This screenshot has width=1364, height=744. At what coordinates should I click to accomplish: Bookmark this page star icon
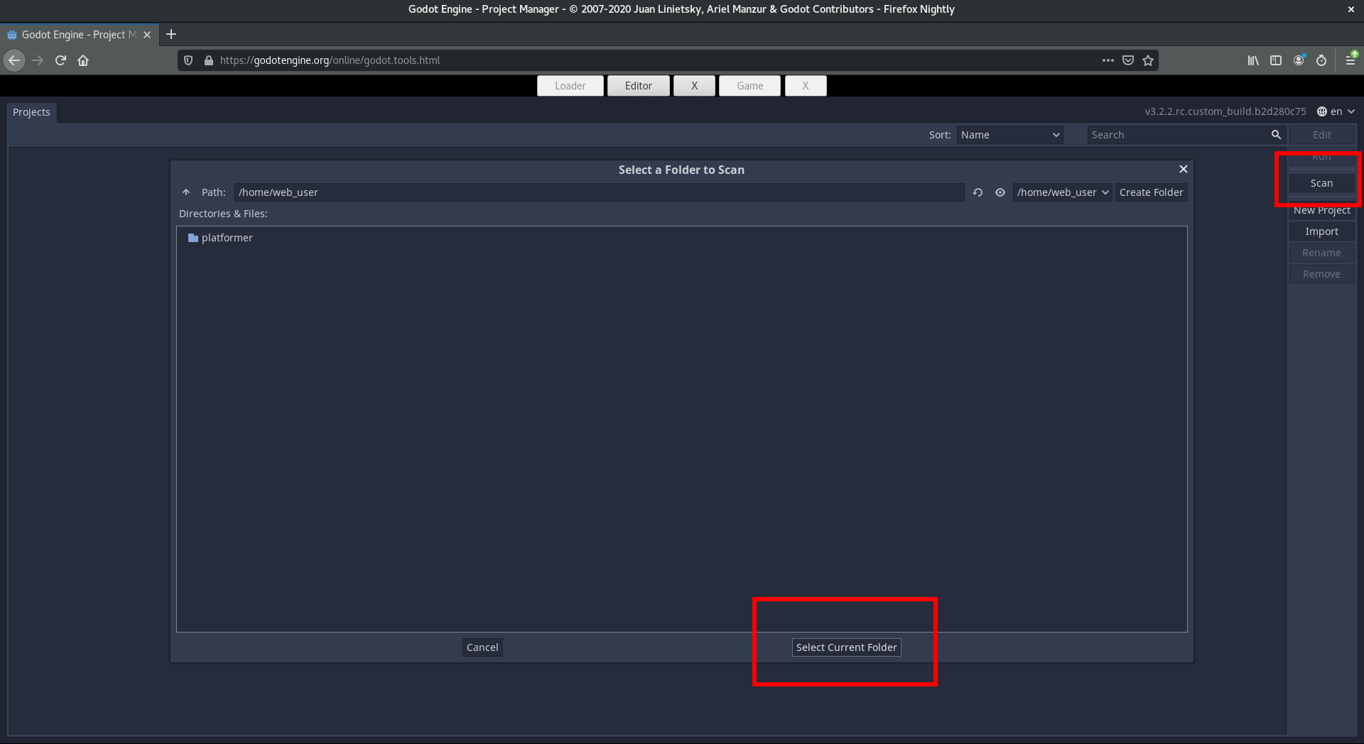1147,60
